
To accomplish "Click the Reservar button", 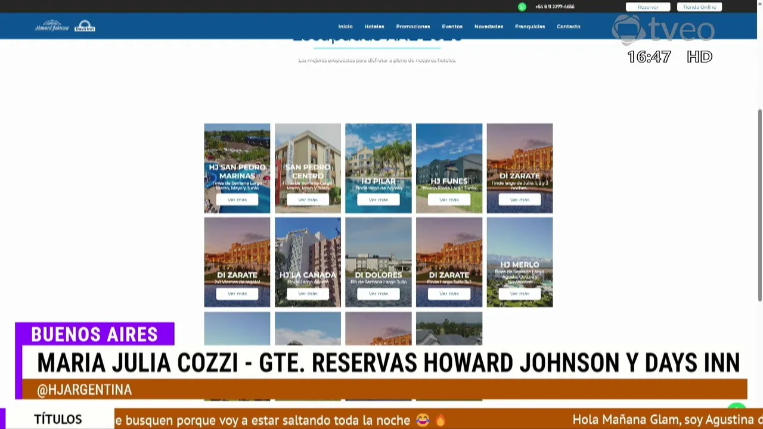I will 648,7.
